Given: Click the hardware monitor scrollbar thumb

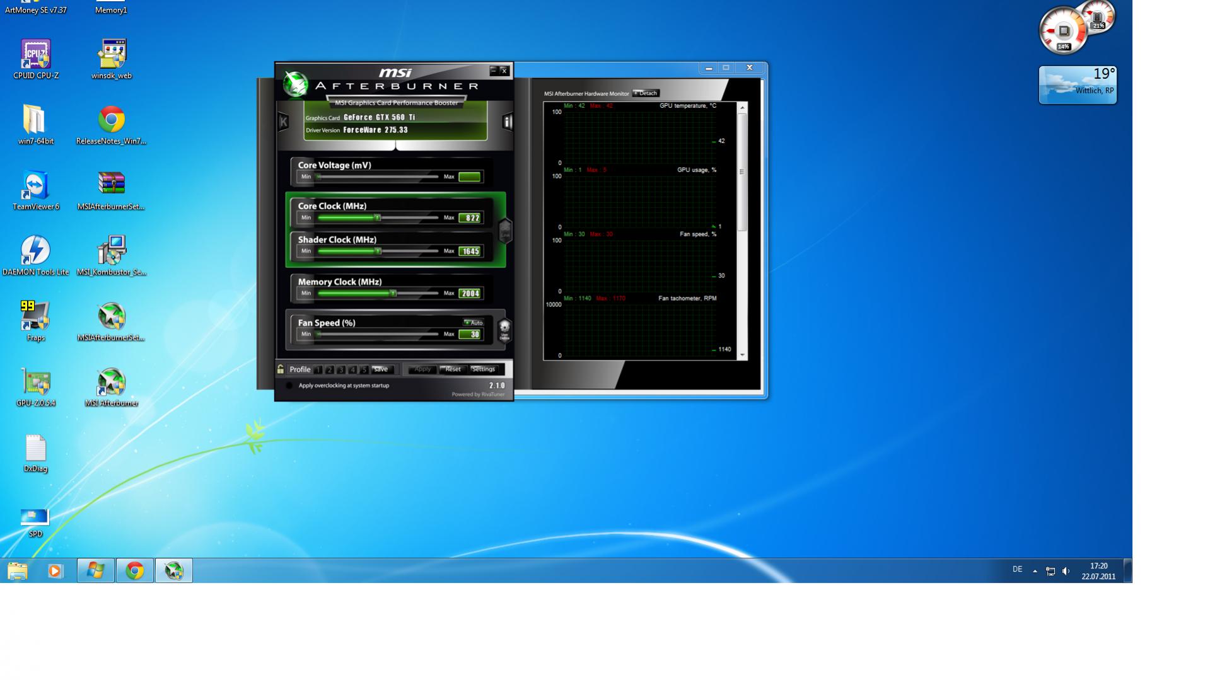Looking at the screenshot, I should pyautogui.click(x=742, y=171).
